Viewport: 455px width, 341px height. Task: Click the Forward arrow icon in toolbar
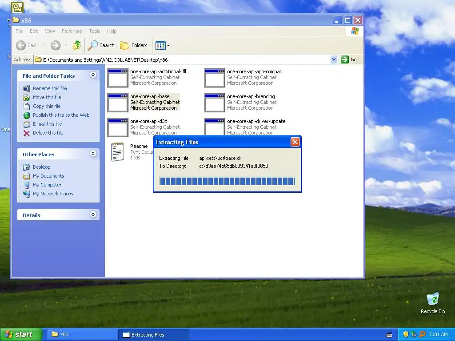coord(56,45)
